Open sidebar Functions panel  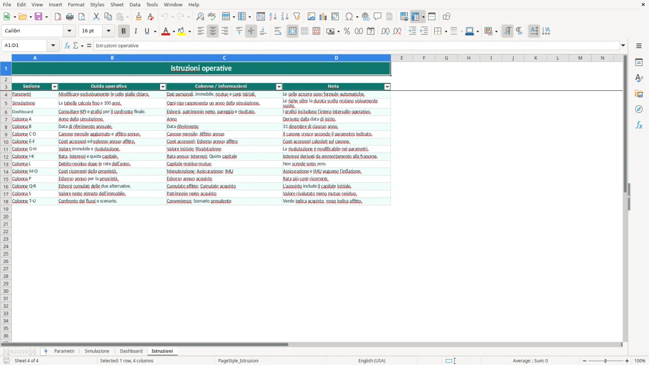click(639, 125)
